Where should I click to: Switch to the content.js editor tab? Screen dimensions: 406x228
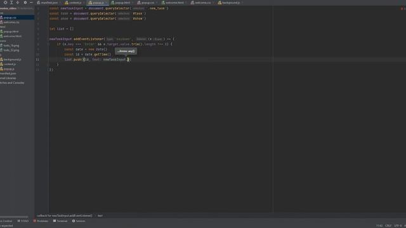point(74,3)
